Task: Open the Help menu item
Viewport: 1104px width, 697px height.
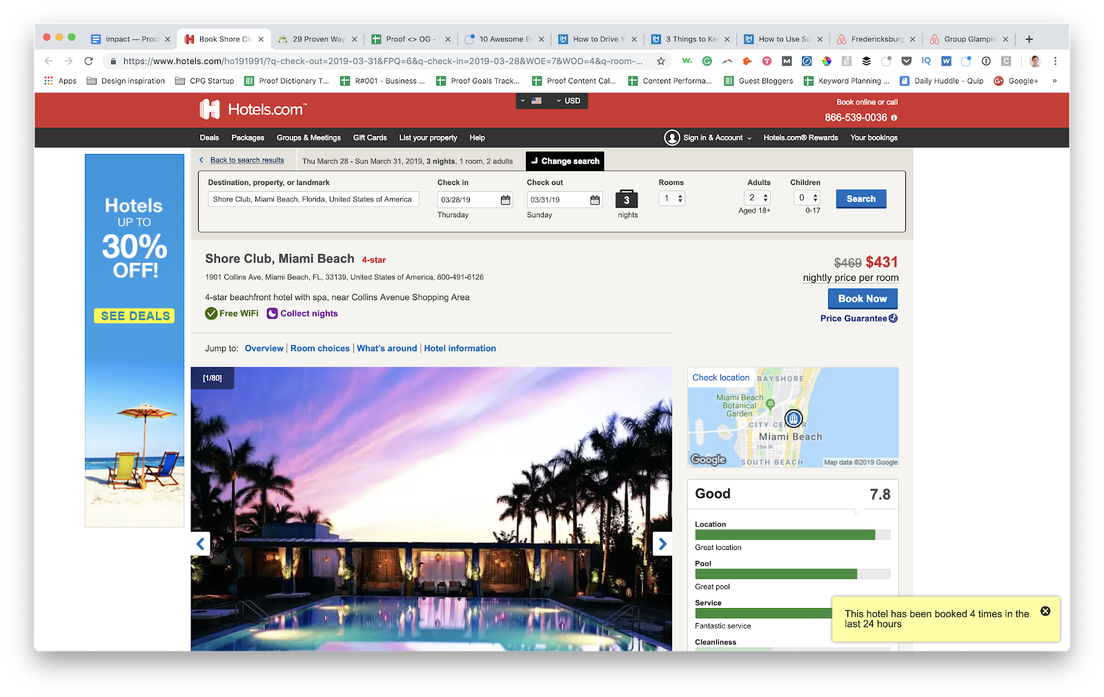Action: 477,138
